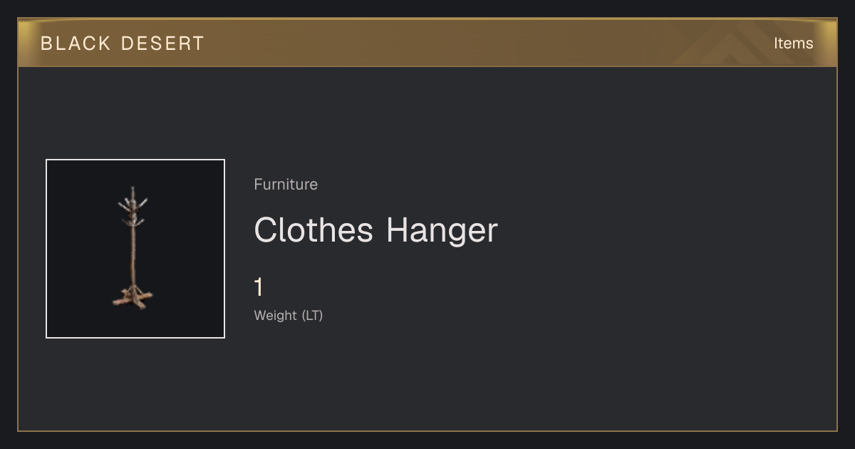Click the word Hanger in the title
The image size is (855, 449).
tap(442, 230)
